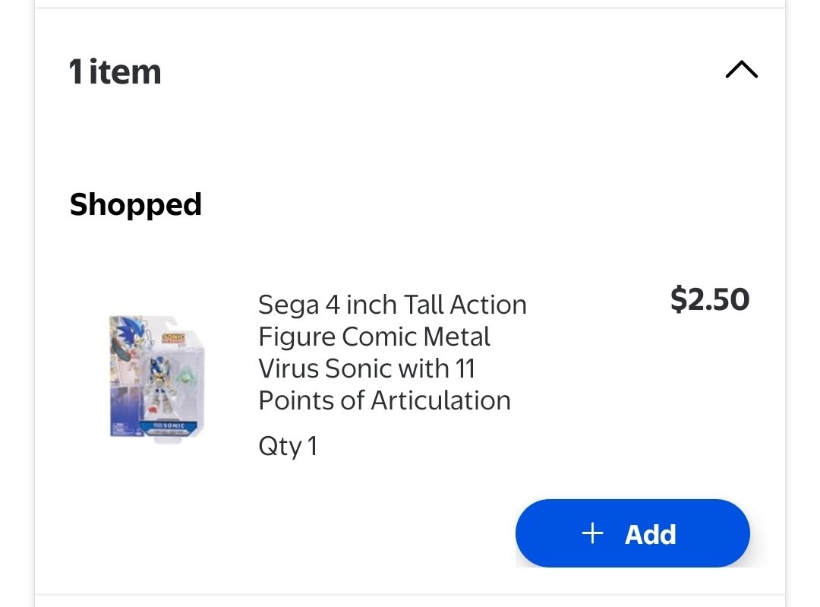Hide item list using the up arrow
Image resolution: width=820 pixels, height=607 pixels.
pos(741,71)
